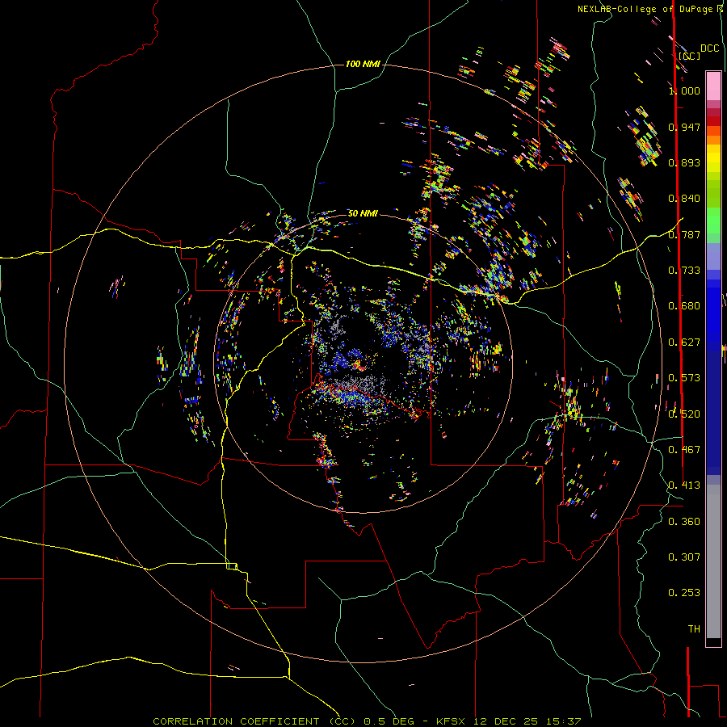727x727 pixels.
Task: Click the 0.467 legend value
Action: pos(684,449)
